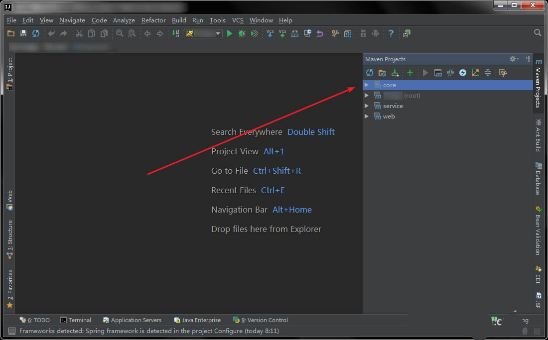Click the blue Help question mark icon
This screenshot has width=548, height=340.
tap(391, 33)
